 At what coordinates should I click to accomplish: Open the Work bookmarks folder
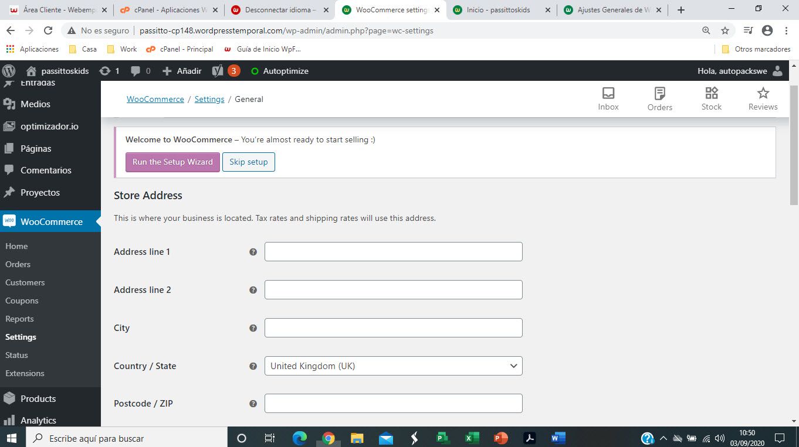[x=122, y=49]
